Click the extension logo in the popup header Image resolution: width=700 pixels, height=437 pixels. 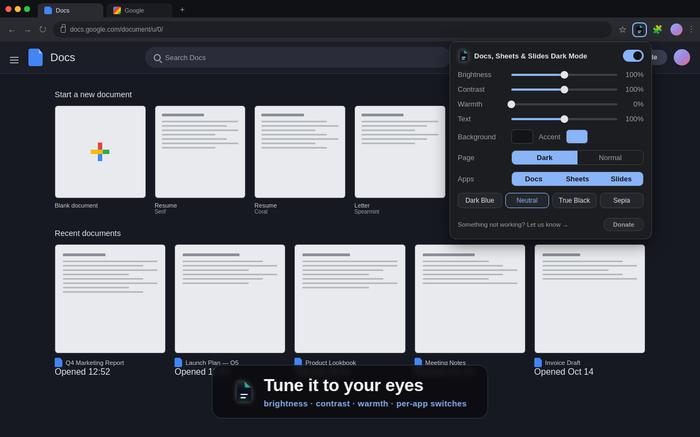(x=464, y=56)
